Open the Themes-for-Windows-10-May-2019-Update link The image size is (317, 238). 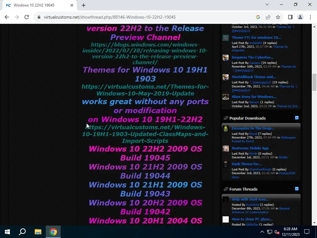click(x=145, y=90)
